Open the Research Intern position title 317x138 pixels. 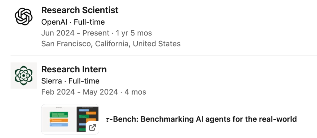[74, 69]
